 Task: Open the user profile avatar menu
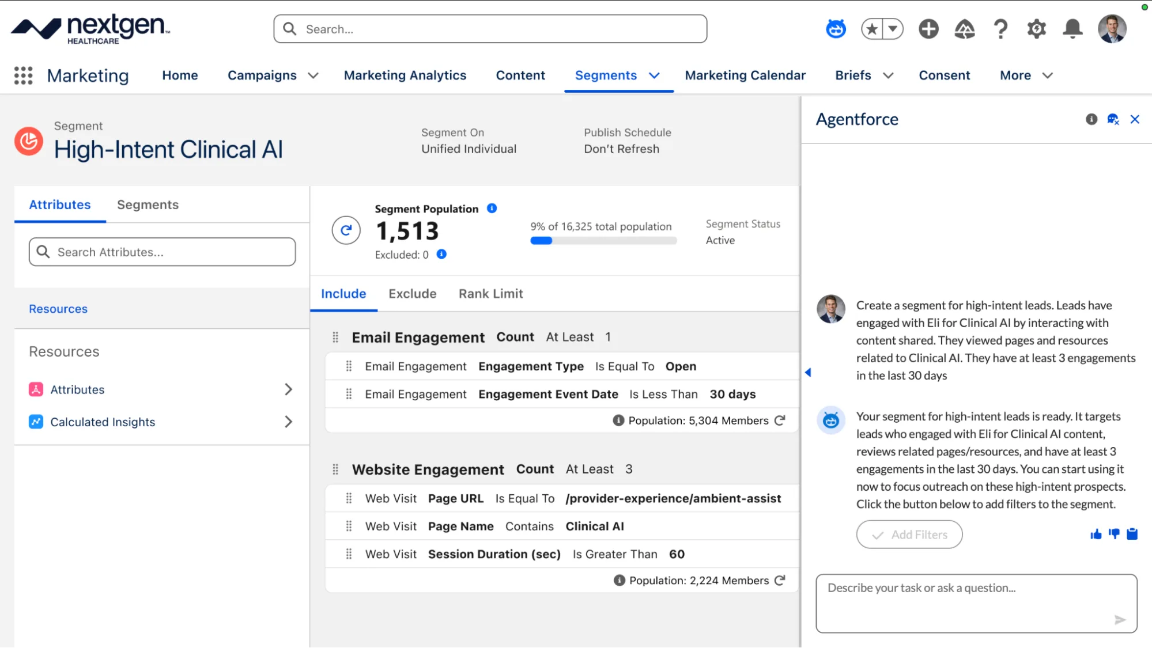tap(1112, 29)
